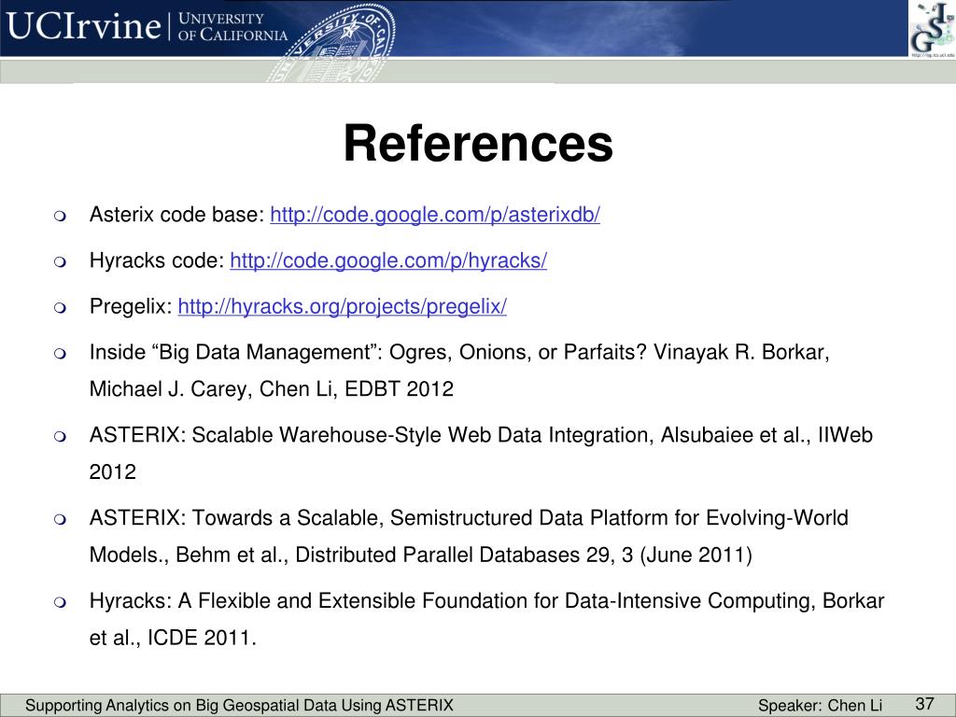This screenshot has height=717, width=956.
Task: Click 'Speaker: Chen Li' in the footer
Action: point(820,706)
